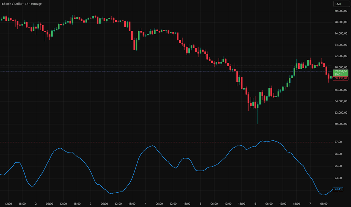Click the 25,00 indicator axis label
Viewport: 351px width, 207px height.
[338, 166]
